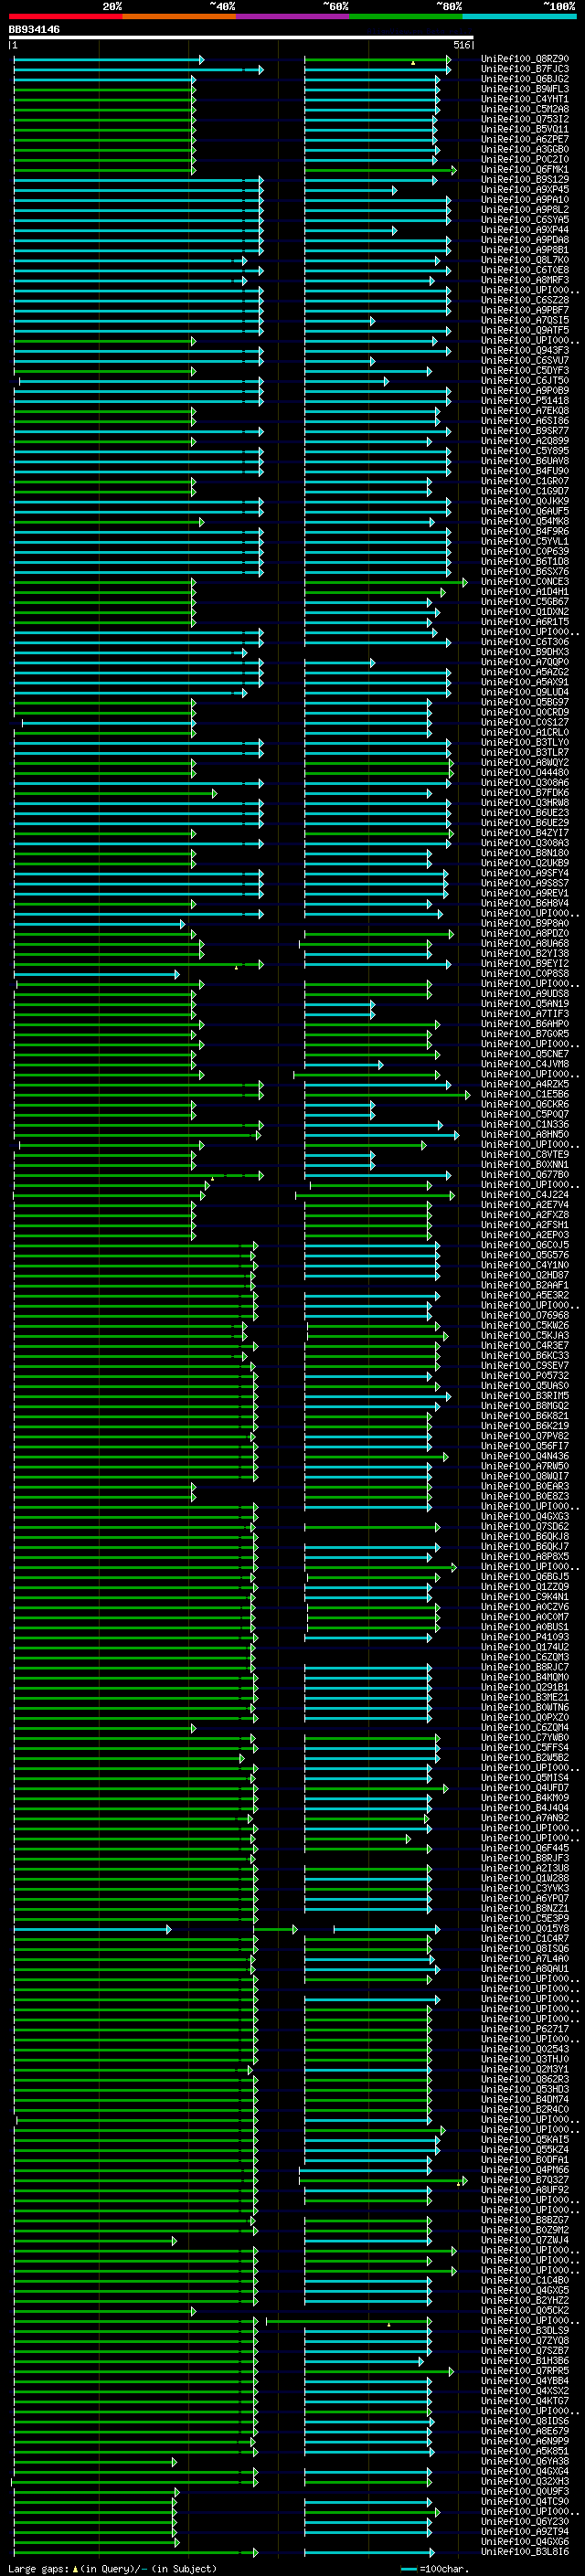This screenshot has width=585, height=2576.
Task: Click UniRef100_C6SZ28 label
Action: coord(525,300)
